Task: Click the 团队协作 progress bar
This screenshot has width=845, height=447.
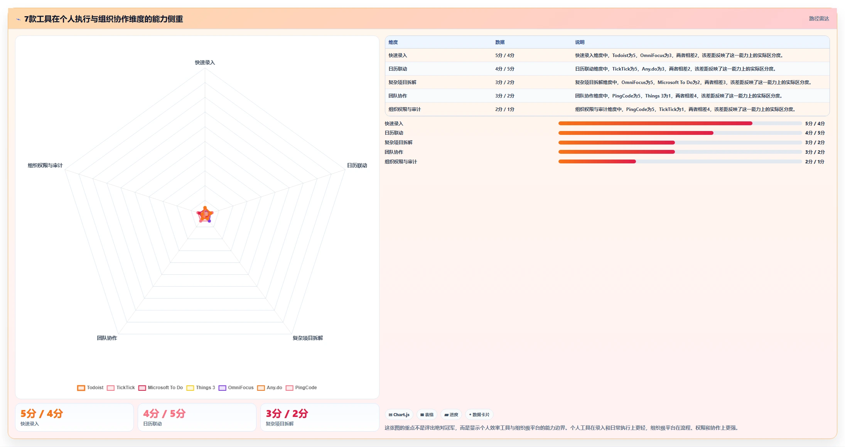Action: pyautogui.click(x=680, y=152)
